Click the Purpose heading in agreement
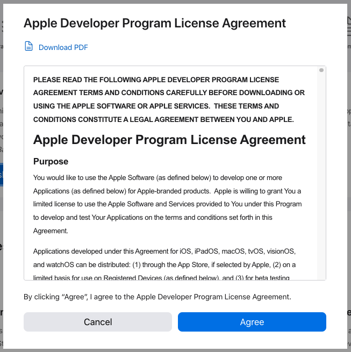This screenshot has height=352, width=351. click(x=51, y=161)
